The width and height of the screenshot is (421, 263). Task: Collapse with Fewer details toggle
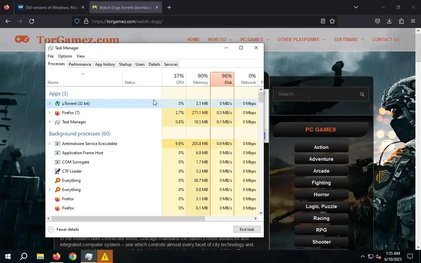click(x=63, y=229)
